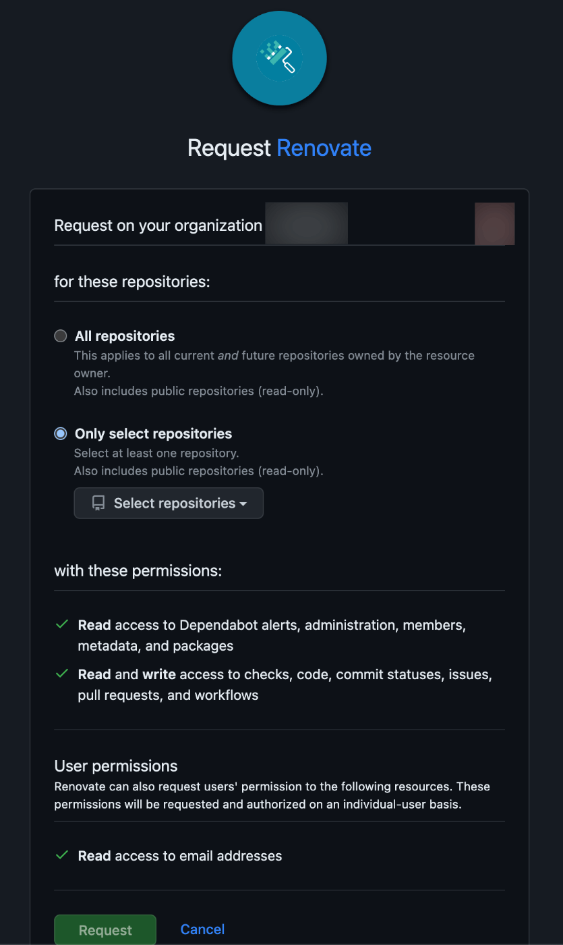Click the repository icon in Select repositories button
Viewport: 563px width, 945px height.
pos(98,503)
